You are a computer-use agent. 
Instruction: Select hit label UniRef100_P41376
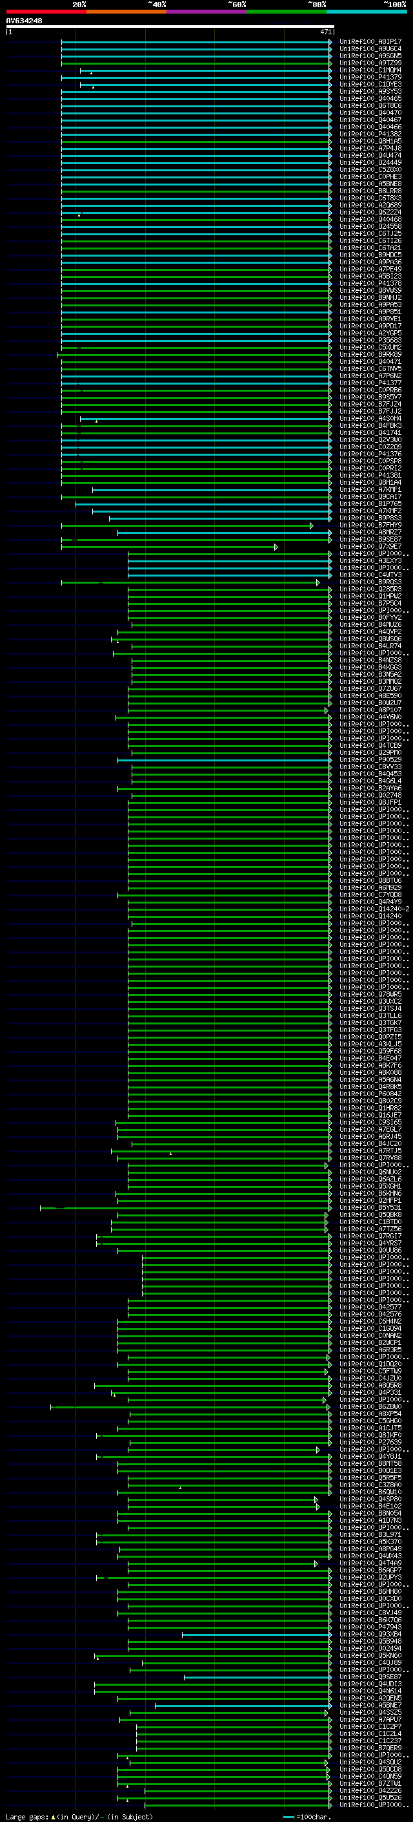coord(370,454)
